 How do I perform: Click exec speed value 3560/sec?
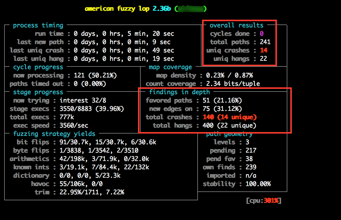(74, 126)
